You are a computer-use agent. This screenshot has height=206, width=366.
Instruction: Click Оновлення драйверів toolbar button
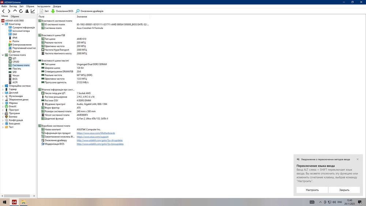tap(89, 11)
